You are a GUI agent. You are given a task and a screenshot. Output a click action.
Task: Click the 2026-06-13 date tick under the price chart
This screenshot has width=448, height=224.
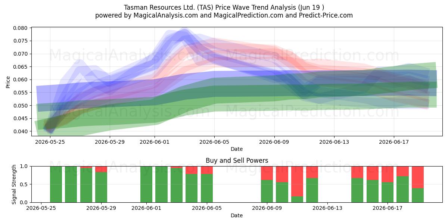coord(334,142)
